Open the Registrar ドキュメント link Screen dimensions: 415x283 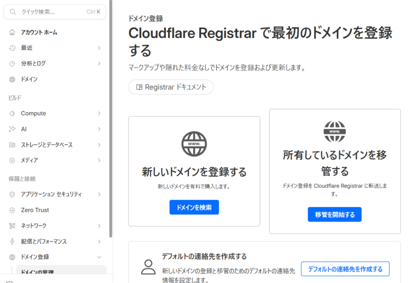click(x=171, y=87)
